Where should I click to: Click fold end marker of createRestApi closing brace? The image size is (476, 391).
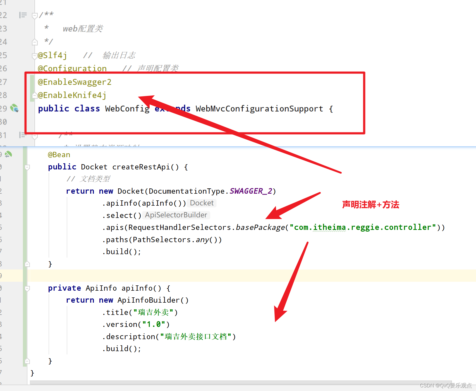27,264
